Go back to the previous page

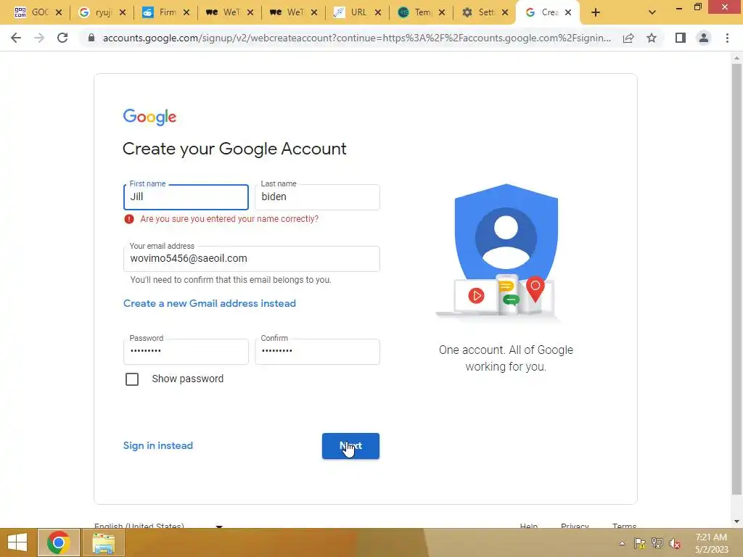[16, 38]
